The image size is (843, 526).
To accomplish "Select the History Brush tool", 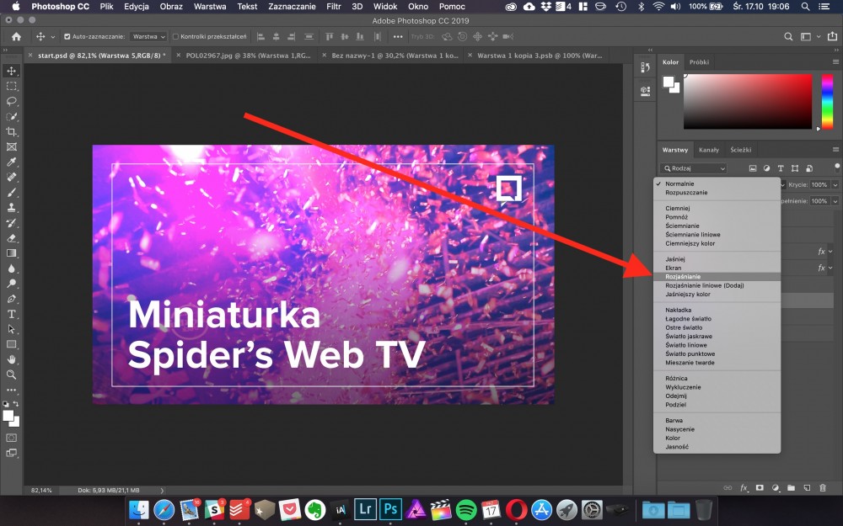I will click(x=11, y=223).
